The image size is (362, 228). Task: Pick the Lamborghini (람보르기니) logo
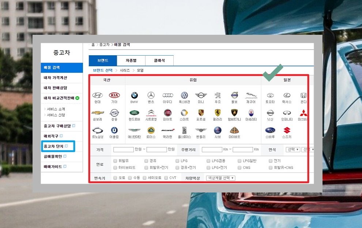234,113
